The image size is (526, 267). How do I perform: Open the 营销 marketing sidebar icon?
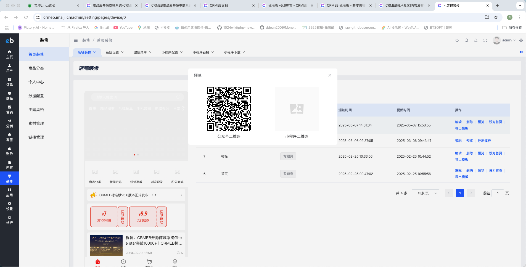[9, 110]
